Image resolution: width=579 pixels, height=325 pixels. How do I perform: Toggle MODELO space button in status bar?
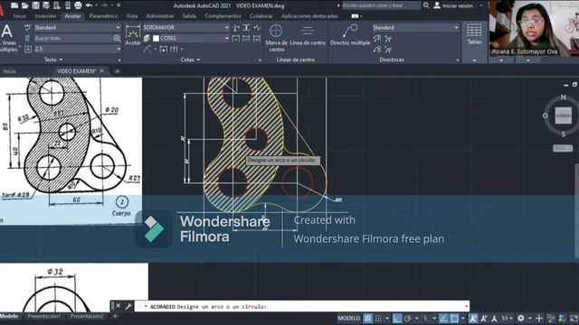(349, 318)
